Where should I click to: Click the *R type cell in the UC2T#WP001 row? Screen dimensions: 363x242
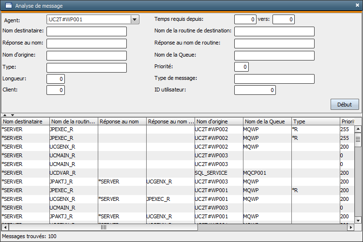coord(316,190)
